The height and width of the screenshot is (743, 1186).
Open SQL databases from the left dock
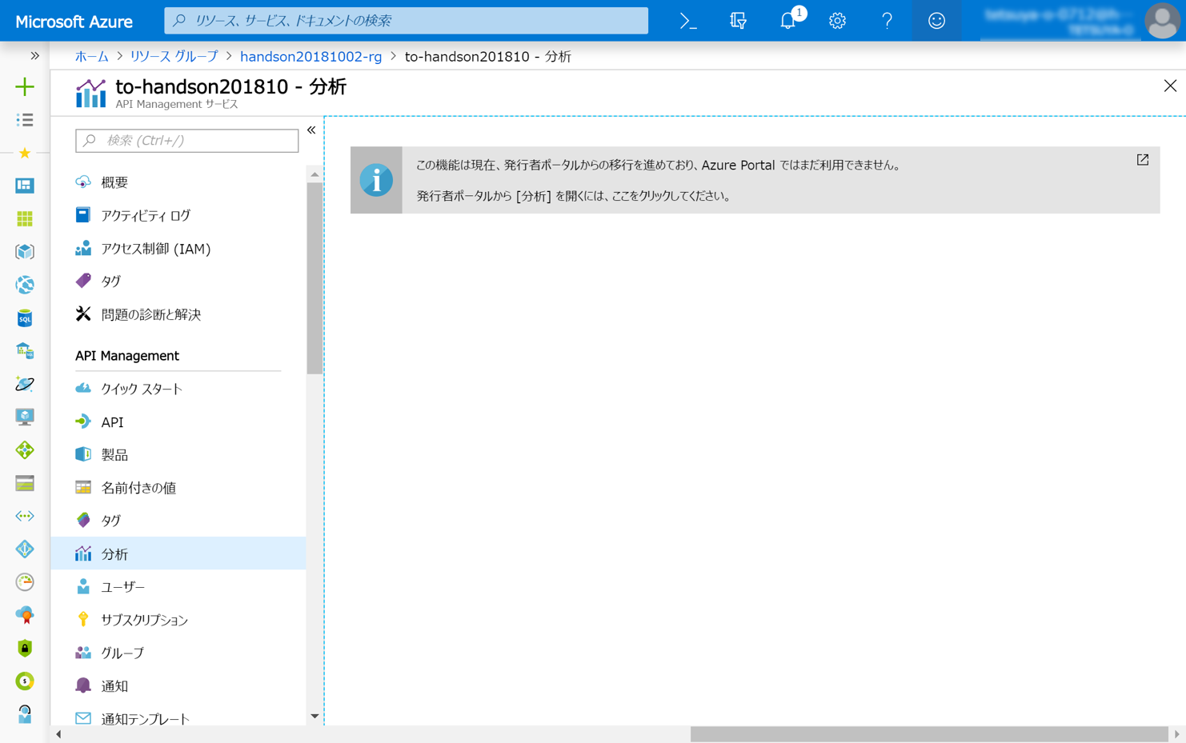click(x=24, y=318)
